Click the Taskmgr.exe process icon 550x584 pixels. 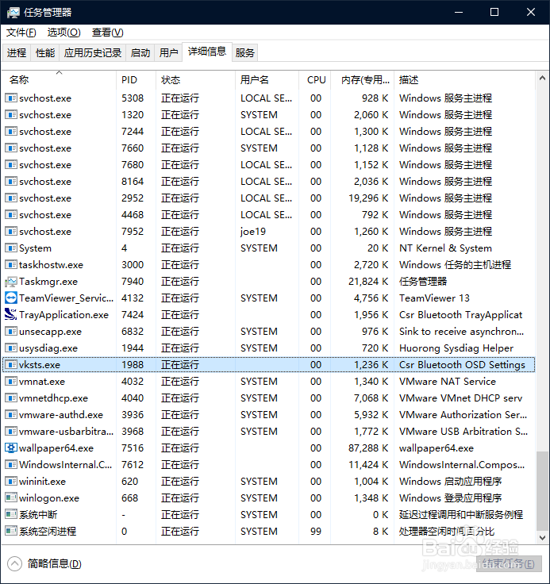[x=11, y=282]
